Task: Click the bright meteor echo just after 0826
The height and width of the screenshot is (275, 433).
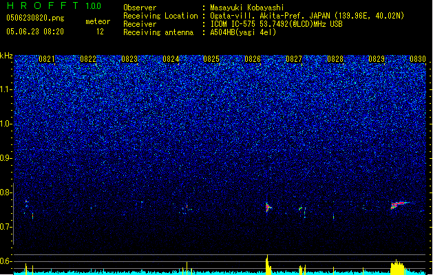Action: 268,207
